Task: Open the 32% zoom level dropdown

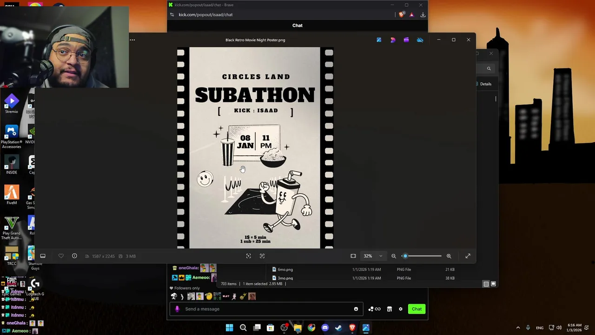Action: [x=373, y=256]
